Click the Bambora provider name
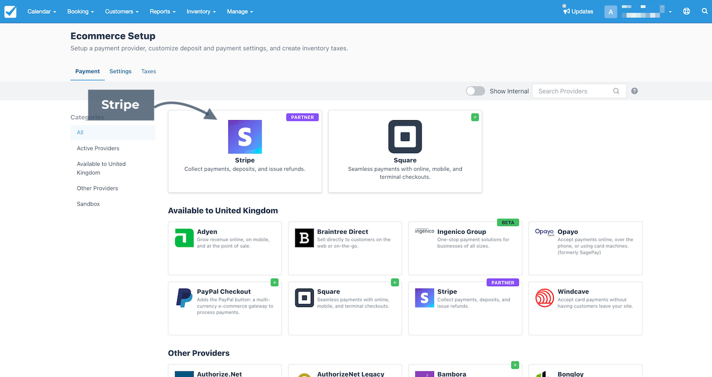Image resolution: width=712 pixels, height=377 pixels. coord(452,374)
